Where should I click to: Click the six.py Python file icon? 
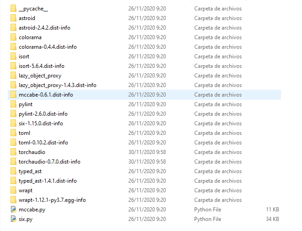pyautogui.click(x=14, y=219)
